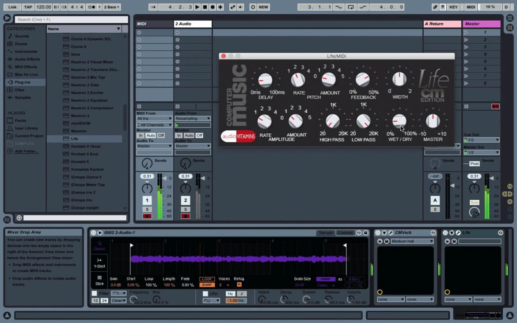Viewport: 517px width, 323px height.
Task: Solo the MIDI track
Action: 147,209
